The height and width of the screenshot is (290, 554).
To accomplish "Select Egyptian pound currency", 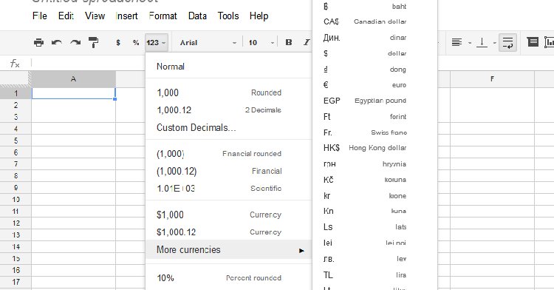I will (375, 101).
